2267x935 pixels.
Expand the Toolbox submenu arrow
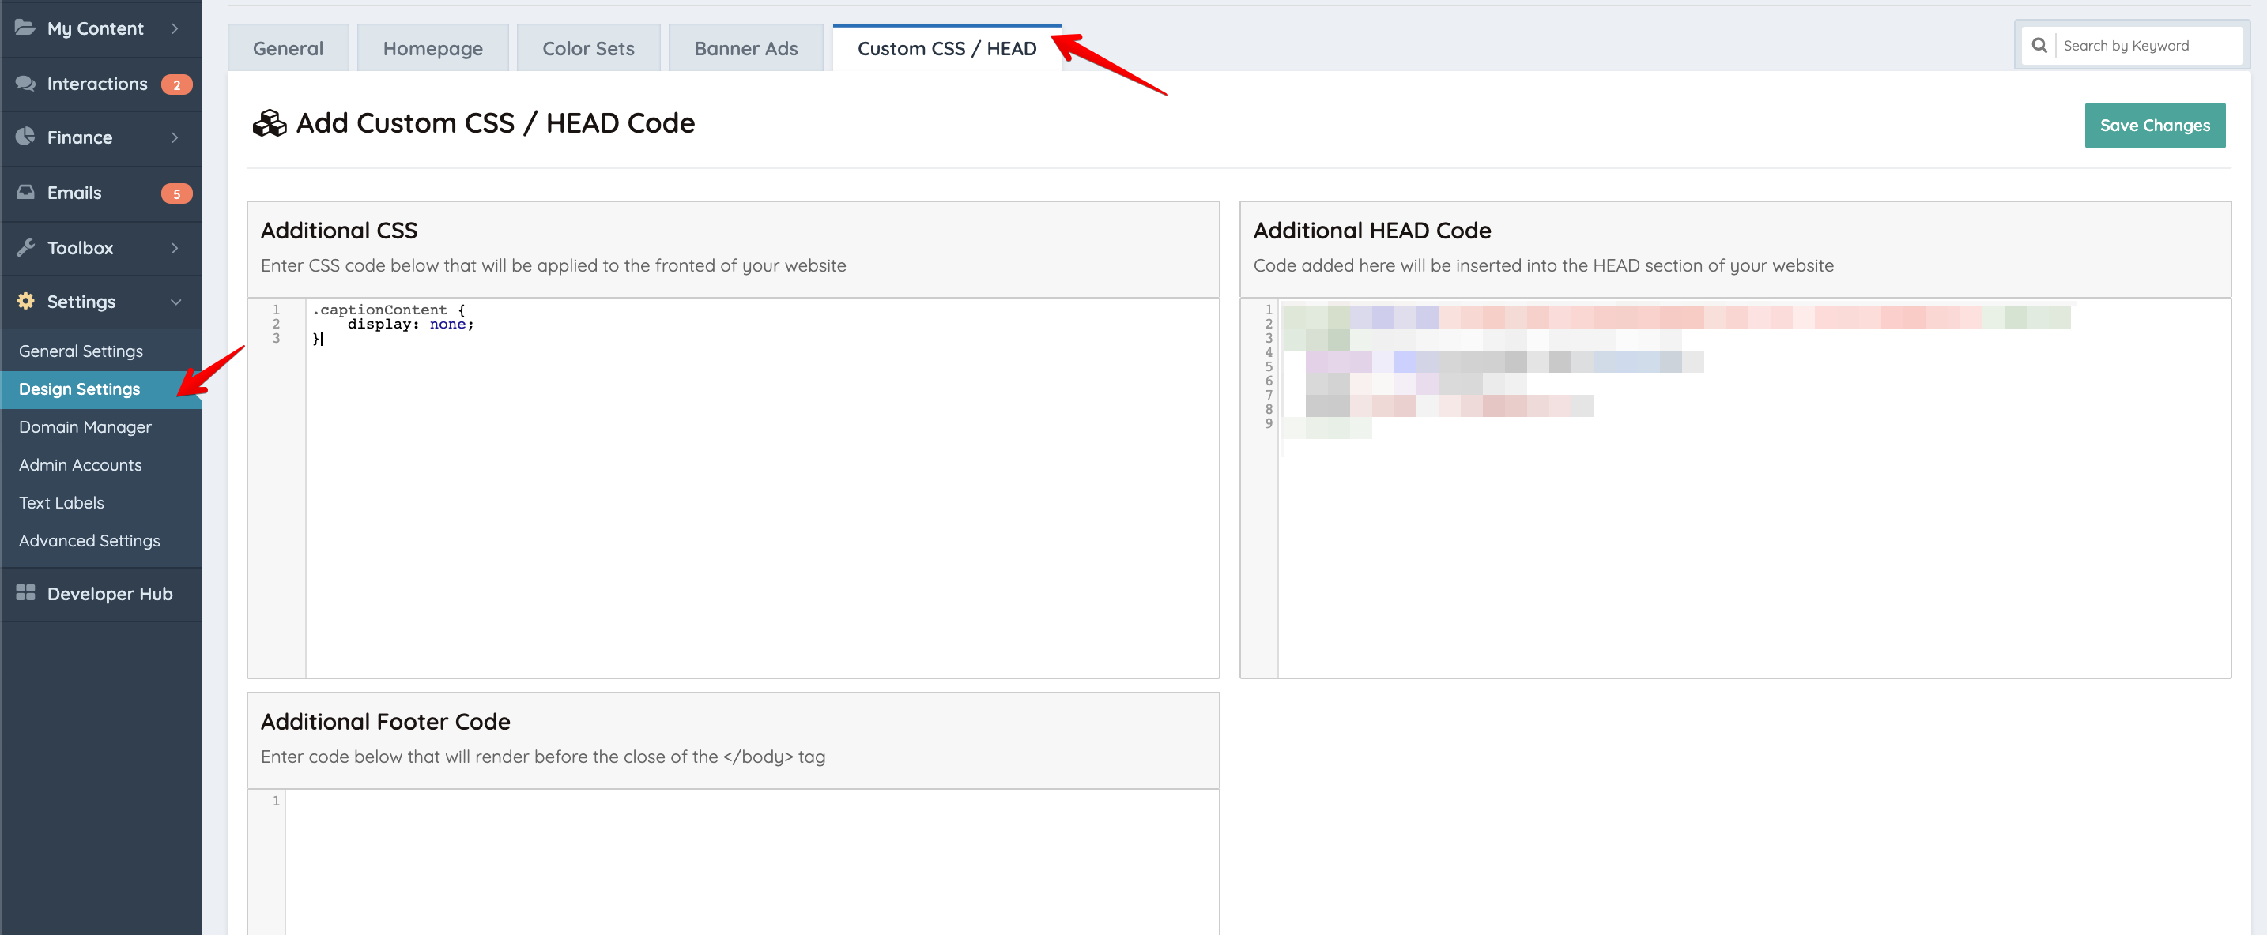[x=175, y=248]
